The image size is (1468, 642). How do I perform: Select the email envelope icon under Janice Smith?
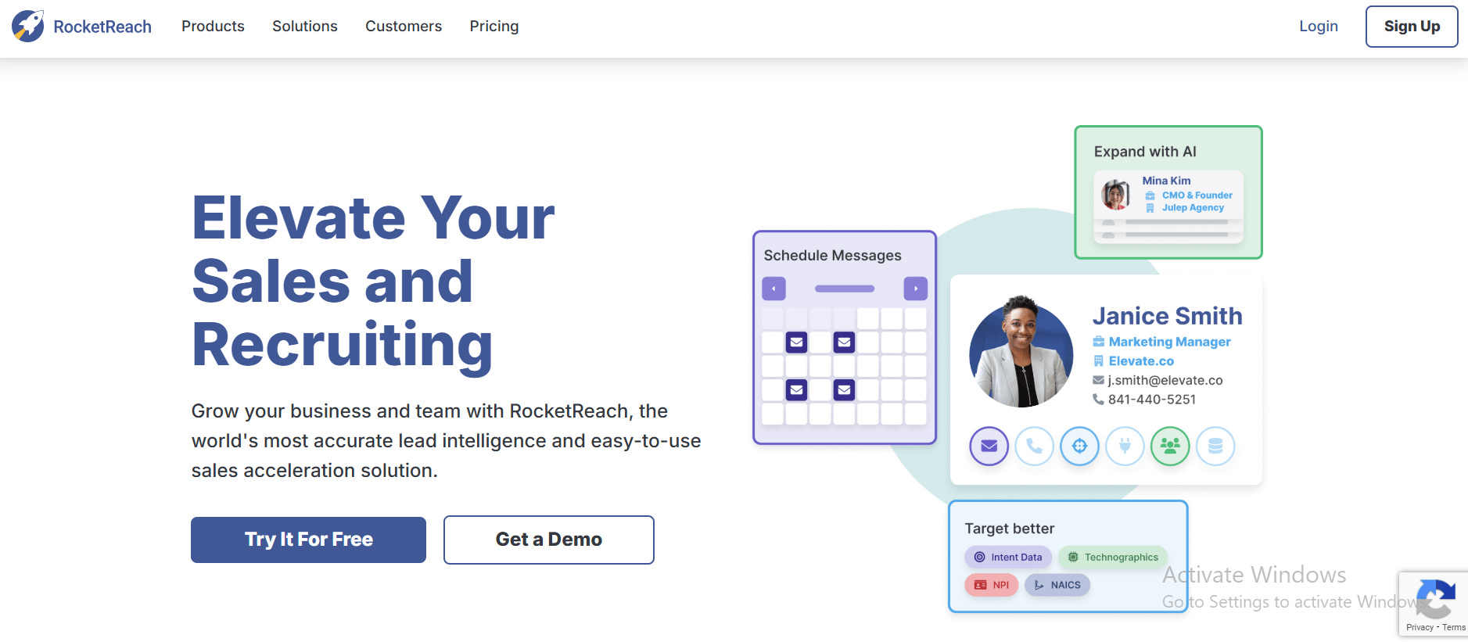tap(989, 447)
